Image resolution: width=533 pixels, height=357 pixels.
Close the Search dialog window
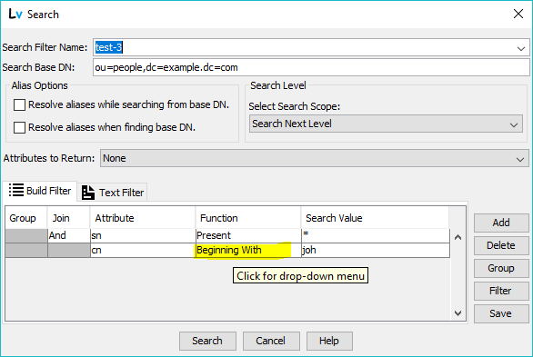518,14
